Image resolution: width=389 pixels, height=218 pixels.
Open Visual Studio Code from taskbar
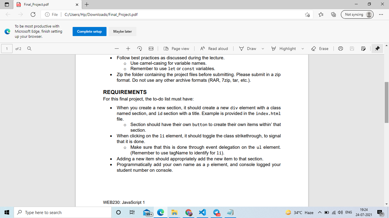pos(202,212)
